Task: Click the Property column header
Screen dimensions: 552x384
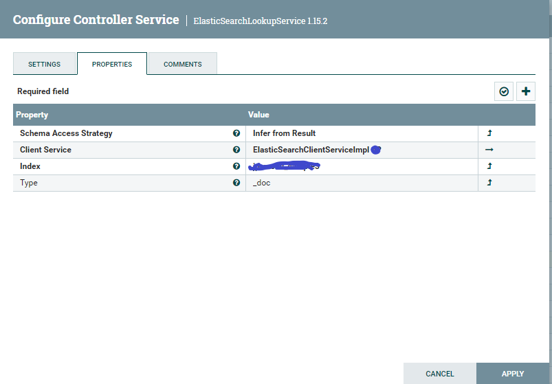Action: tap(32, 115)
